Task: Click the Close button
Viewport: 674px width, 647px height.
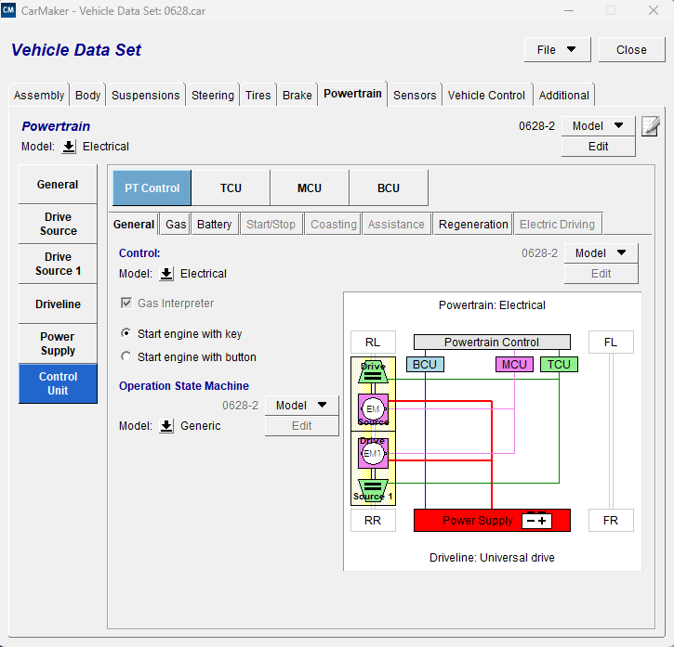Action: [631, 50]
